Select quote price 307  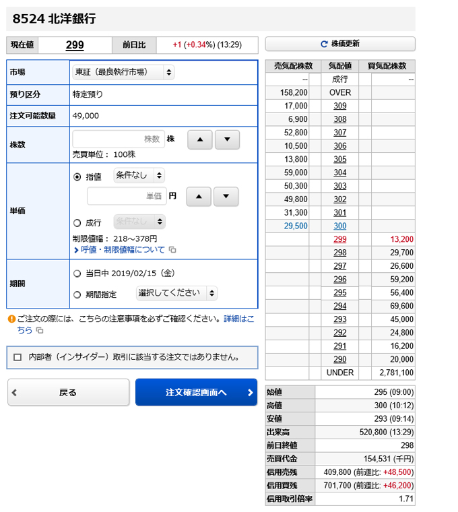pos(340,133)
